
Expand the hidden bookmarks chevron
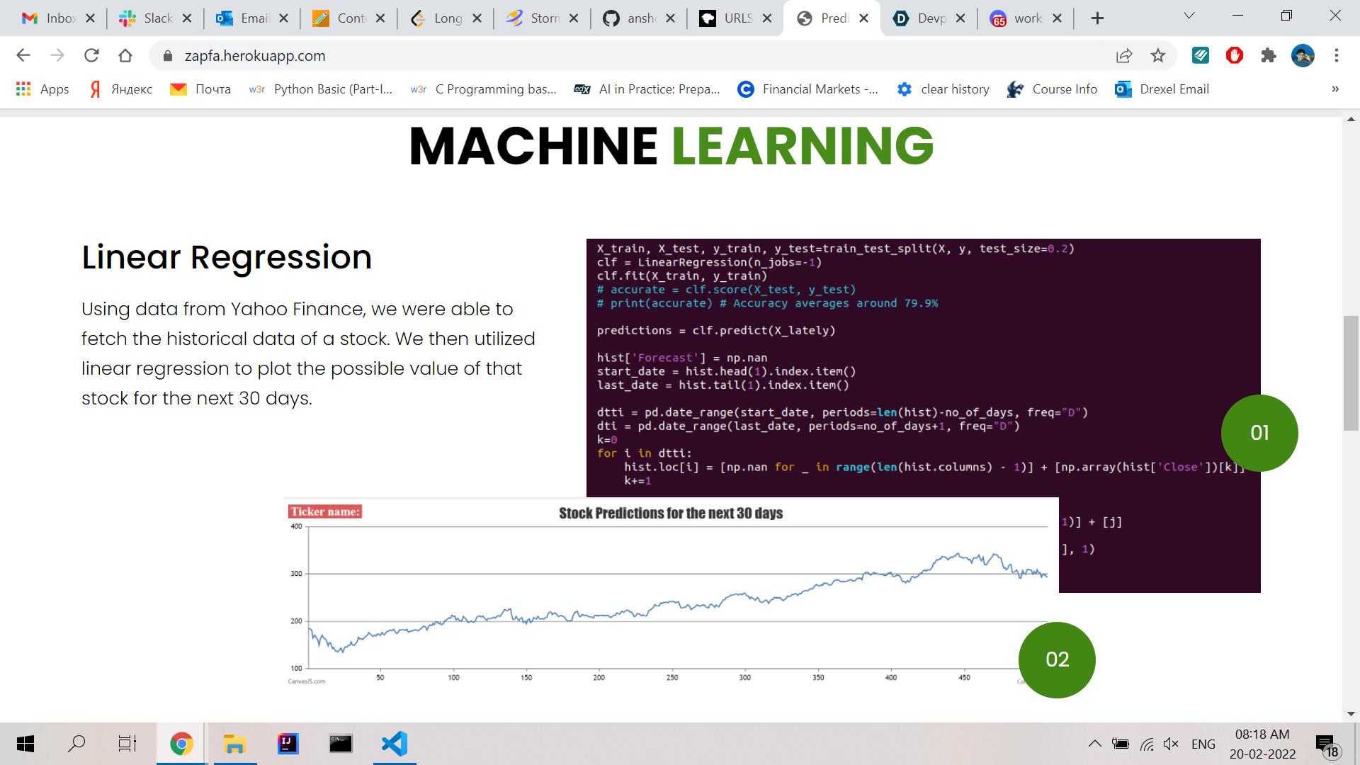[1335, 89]
